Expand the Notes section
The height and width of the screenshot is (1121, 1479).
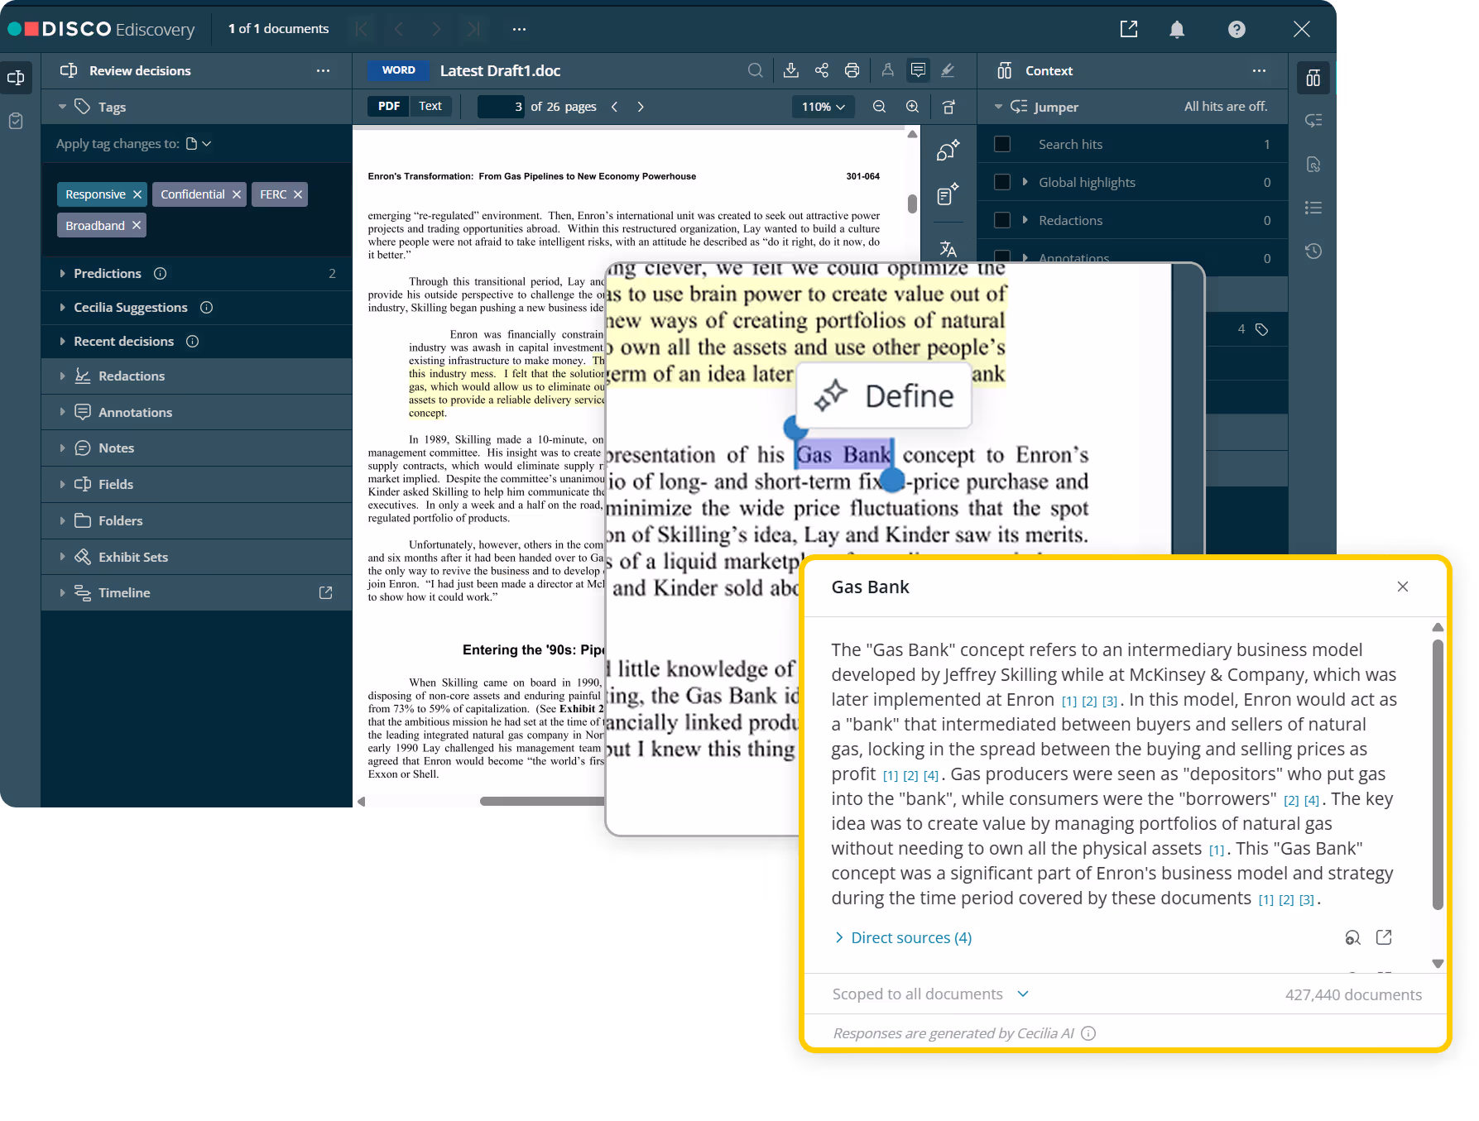(x=62, y=448)
